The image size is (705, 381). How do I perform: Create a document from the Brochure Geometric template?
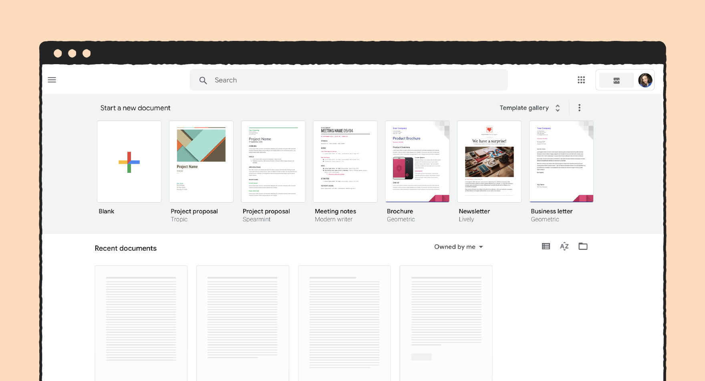417,162
